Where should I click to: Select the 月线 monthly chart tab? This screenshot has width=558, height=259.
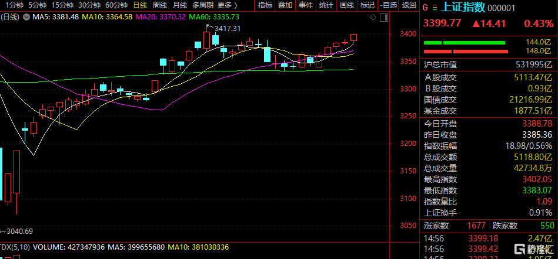point(179,5)
